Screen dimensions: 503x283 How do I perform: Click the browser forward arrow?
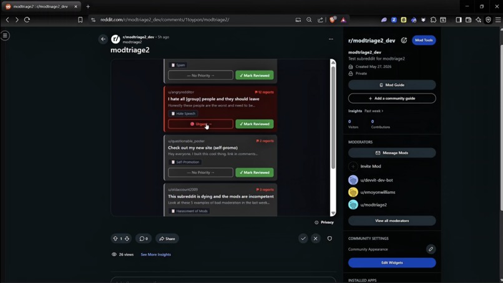(17, 19)
